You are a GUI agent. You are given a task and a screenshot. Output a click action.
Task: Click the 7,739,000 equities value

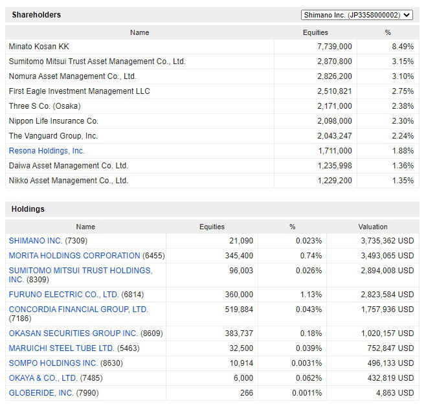click(335, 47)
